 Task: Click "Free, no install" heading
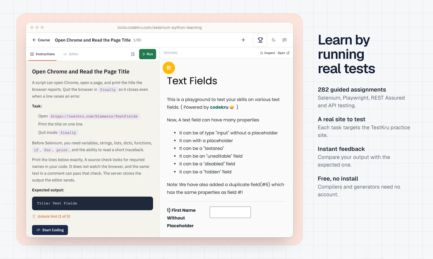338,179
